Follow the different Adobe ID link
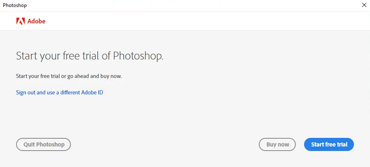Viewport: 370px width, 167px height. coord(59,92)
